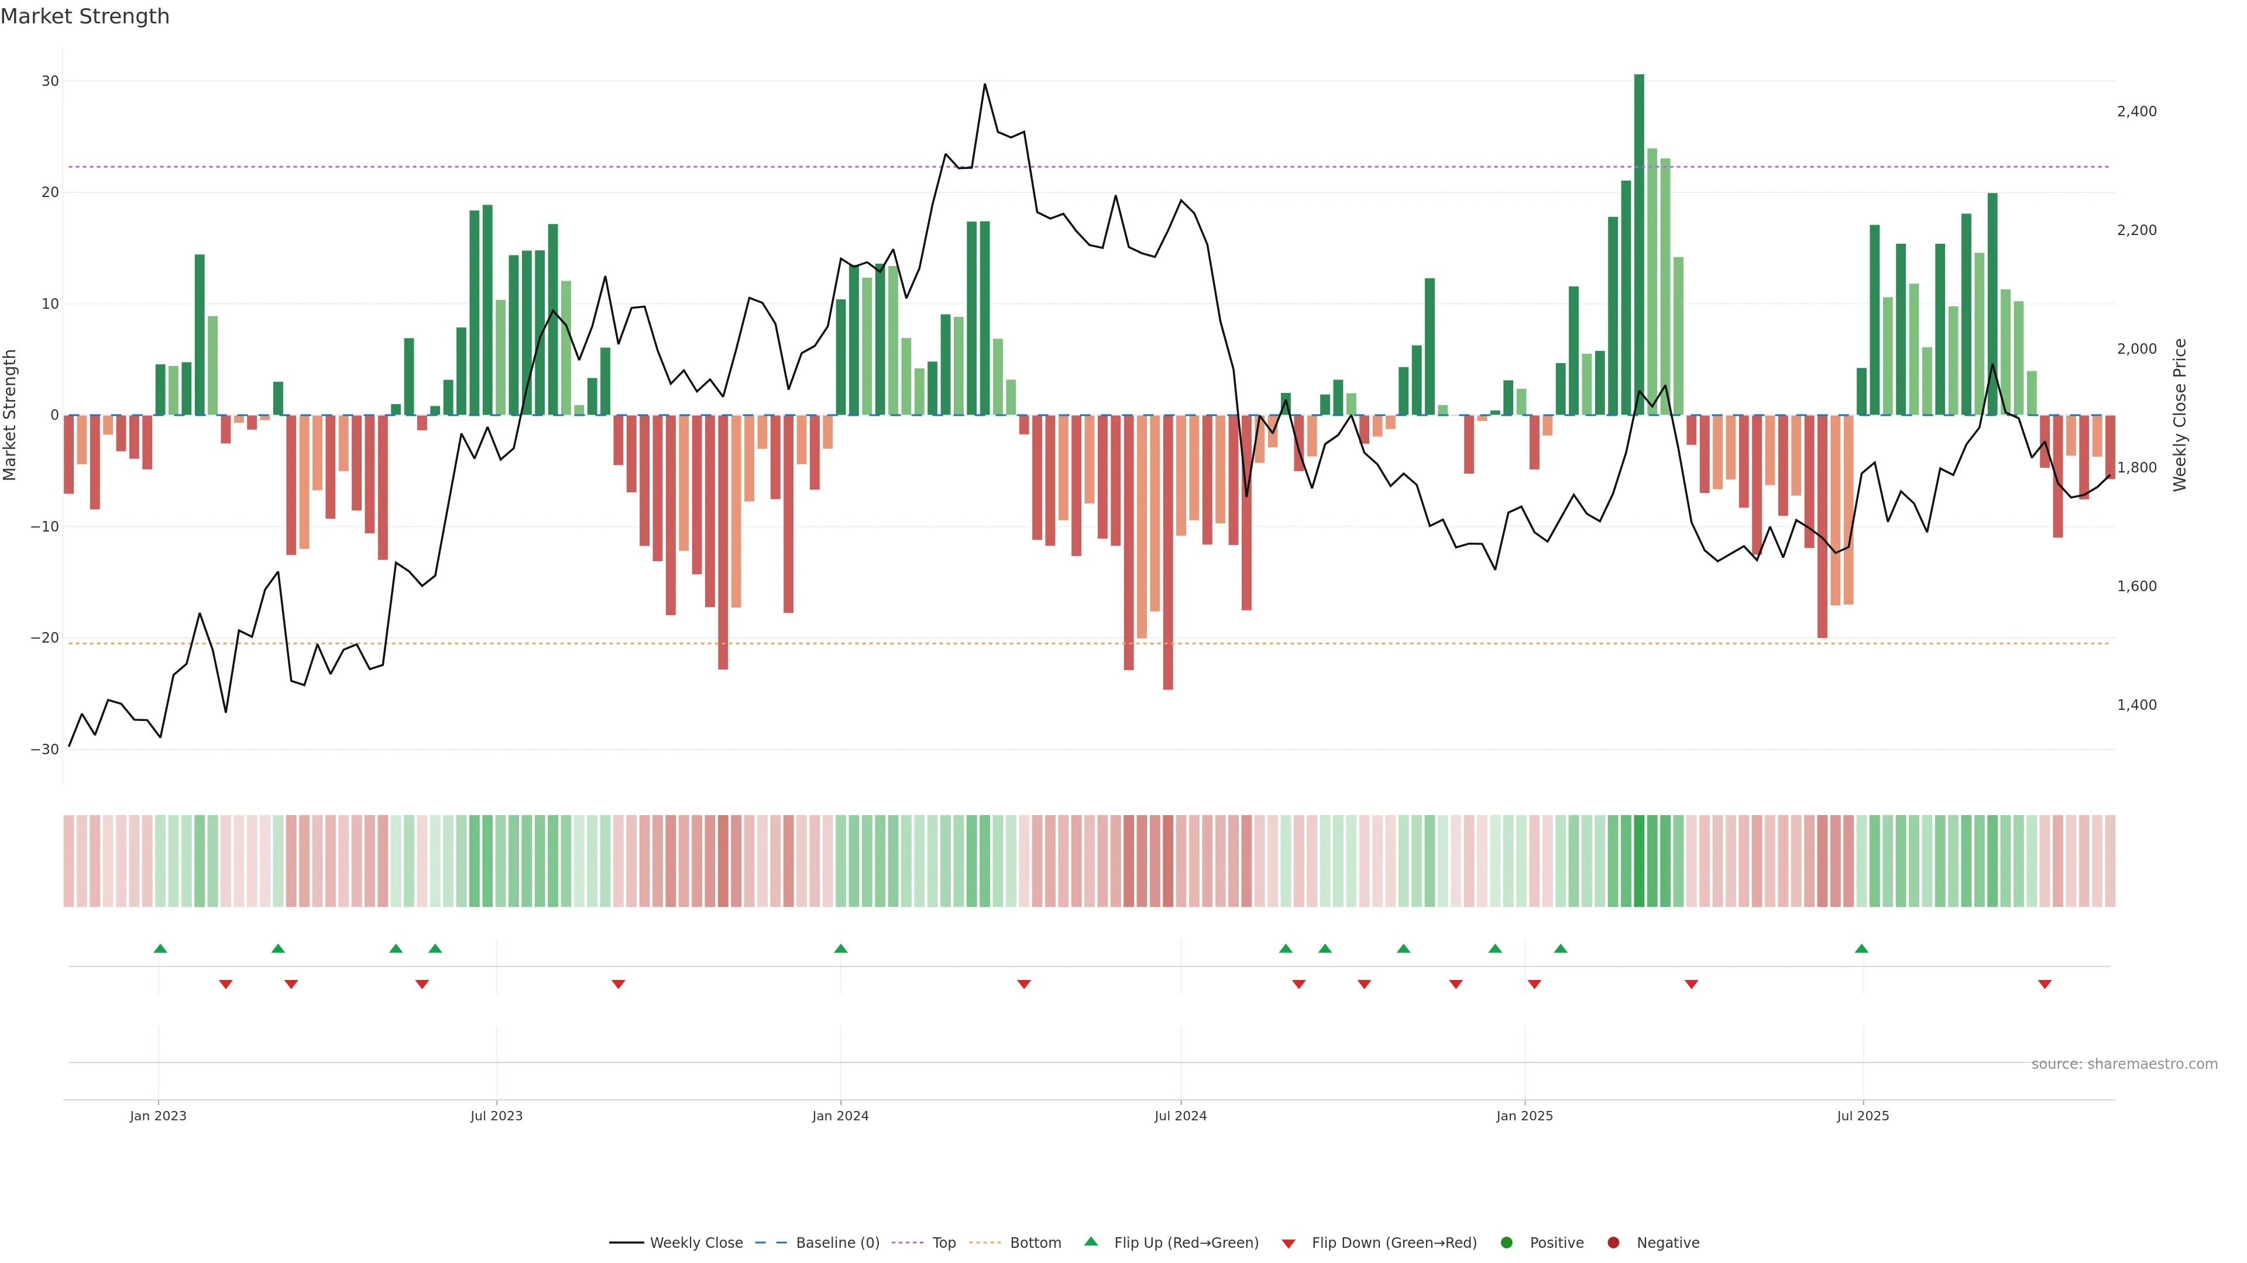Click the 2,400 right axis price label
The width and height of the screenshot is (2247, 1263).
pyautogui.click(x=2136, y=112)
